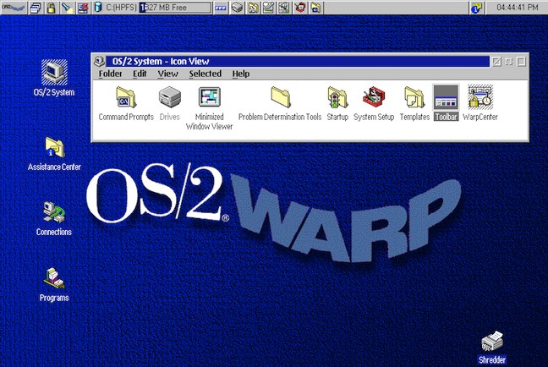548x367 pixels.
Task: Open the Edit menu
Action: pos(140,74)
